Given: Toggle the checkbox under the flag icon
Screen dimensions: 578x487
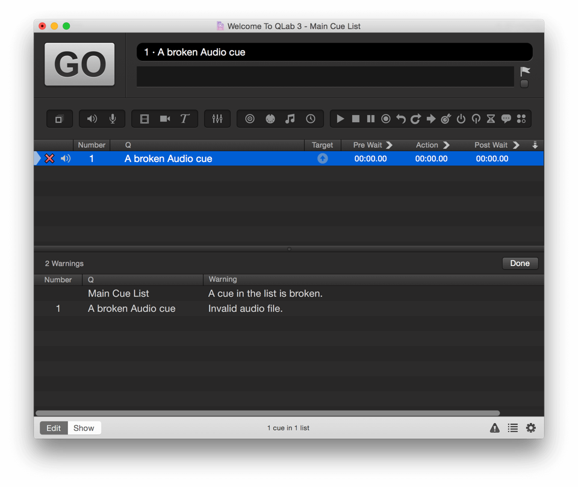Looking at the screenshot, I should tap(524, 84).
